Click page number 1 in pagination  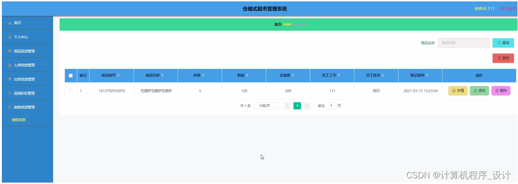click(297, 106)
